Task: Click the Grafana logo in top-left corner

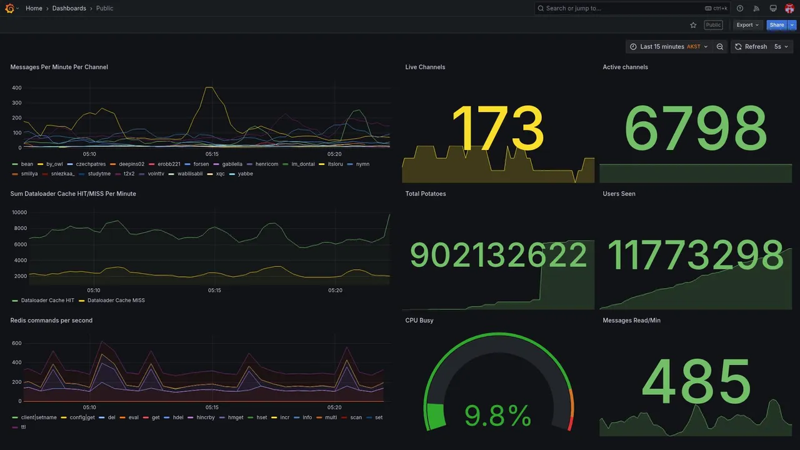Action: [x=9, y=8]
